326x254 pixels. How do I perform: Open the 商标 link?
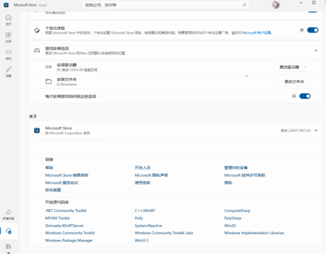point(228,183)
